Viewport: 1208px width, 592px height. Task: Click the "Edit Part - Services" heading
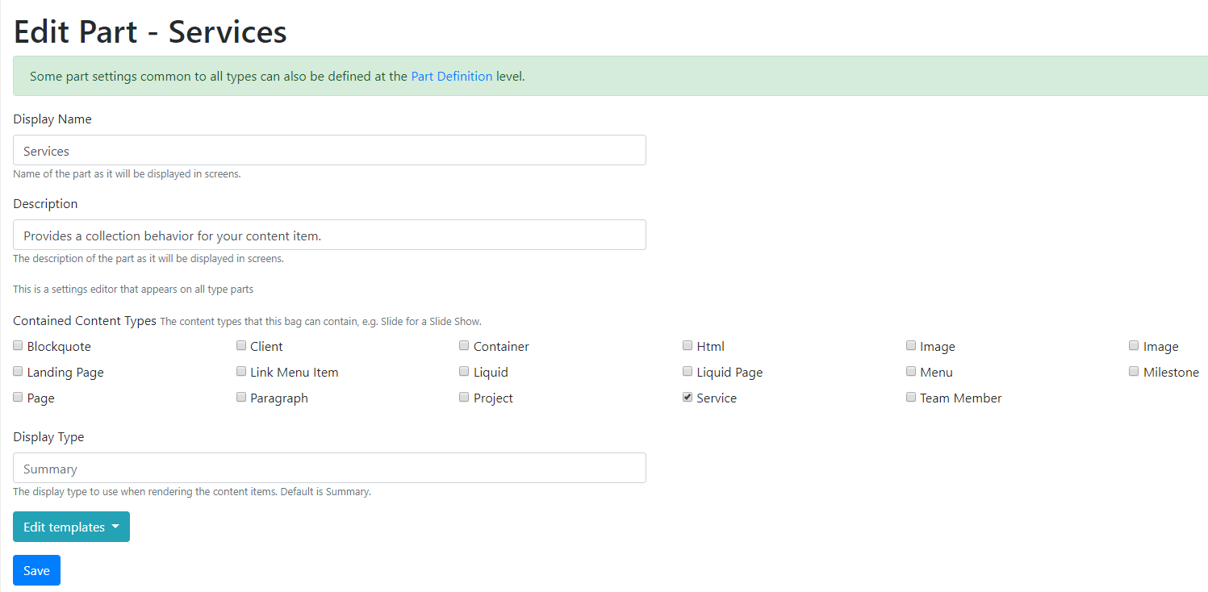click(x=150, y=31)
